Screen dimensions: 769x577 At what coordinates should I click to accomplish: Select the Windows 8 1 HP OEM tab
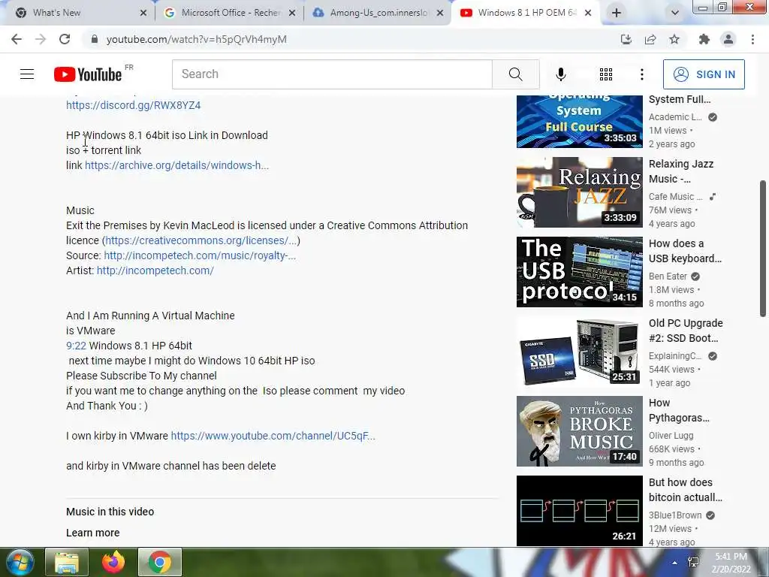pos(526,13)
